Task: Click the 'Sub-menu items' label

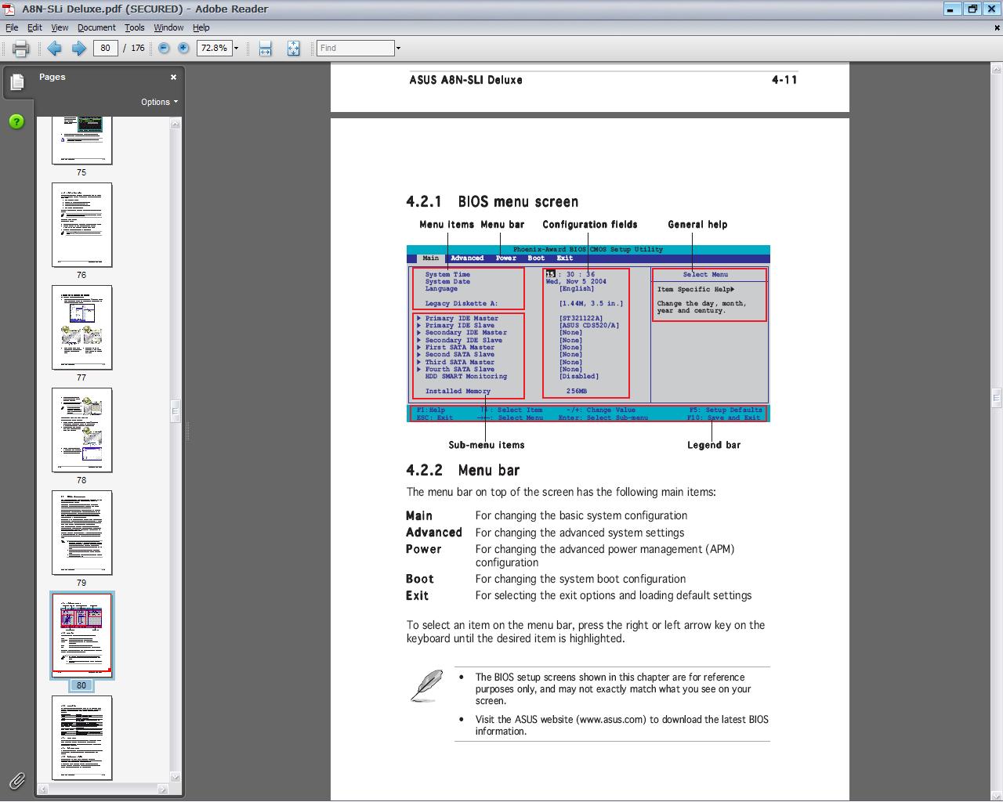Action: (x=486, y=445)
